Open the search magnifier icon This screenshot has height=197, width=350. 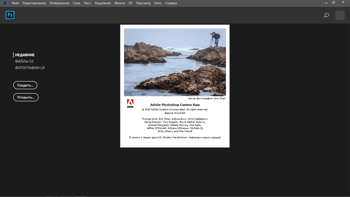(326, 15)
